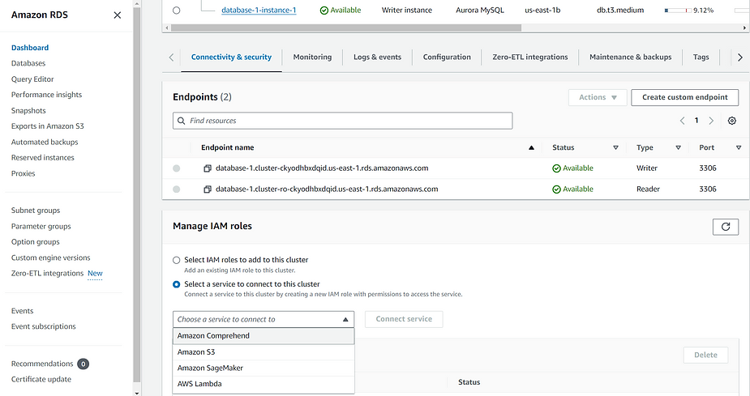The image size is (750, 396).
Task: Go to Dashboard in the sidebar
Action: (30, 48)
